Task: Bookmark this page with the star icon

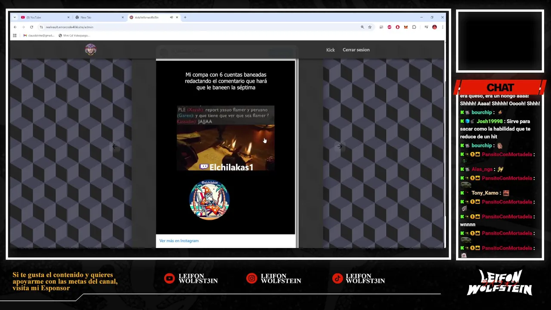Action: click(x=370, y=27)
